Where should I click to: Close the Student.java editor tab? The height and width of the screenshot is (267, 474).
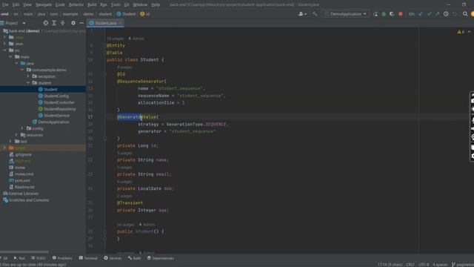point(120,23)
